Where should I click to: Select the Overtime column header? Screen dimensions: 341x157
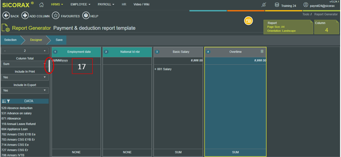point(235,52)
